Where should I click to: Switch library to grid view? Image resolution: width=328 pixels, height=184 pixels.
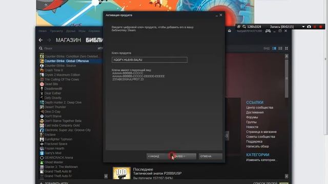286,49
